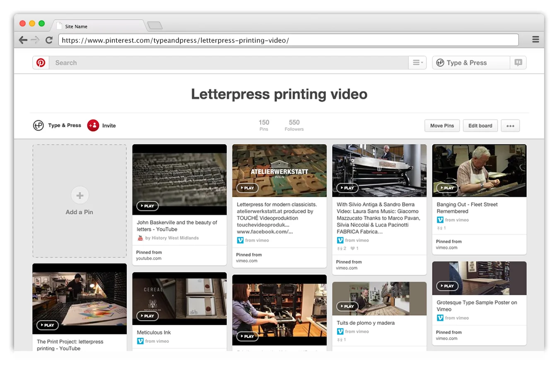Image resolution: width=559 pixels, height=373 pixels.
Task: Click 'Pinned from vimeo.com' under Grotesque Type pin
Action: 448,335
